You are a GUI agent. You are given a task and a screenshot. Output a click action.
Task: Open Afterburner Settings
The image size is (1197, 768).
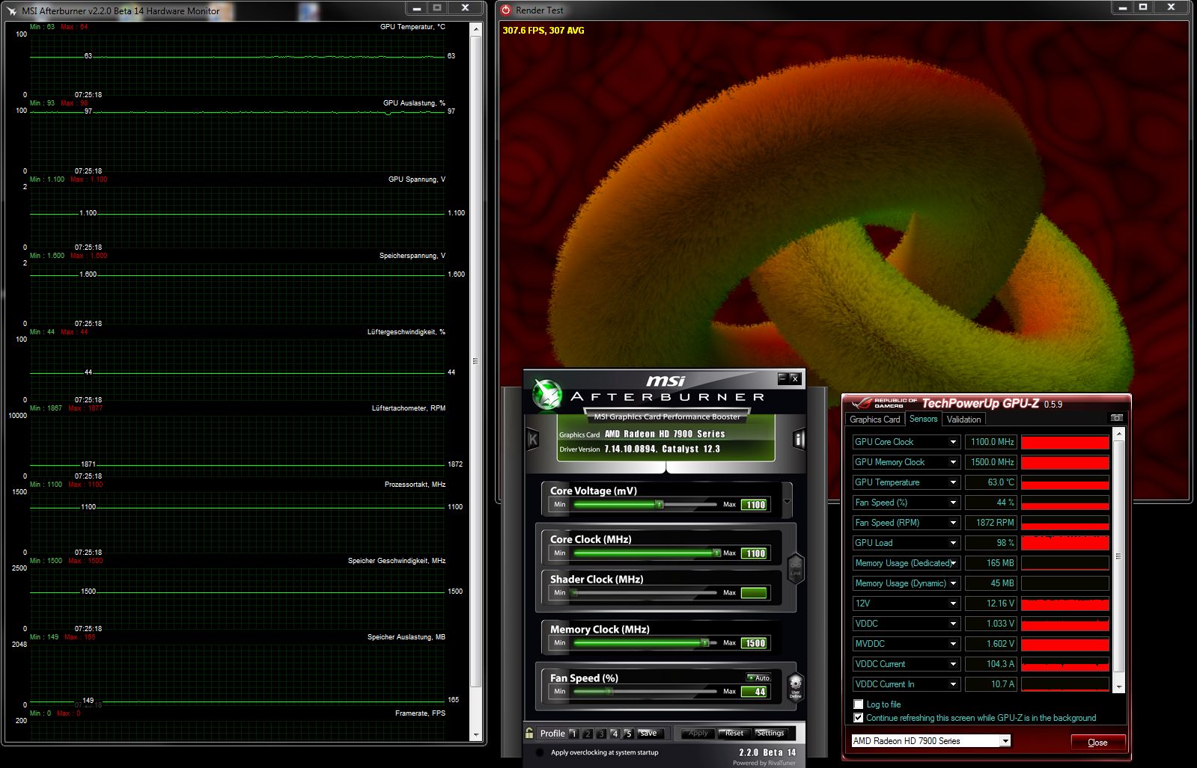[x=770, y=734]
